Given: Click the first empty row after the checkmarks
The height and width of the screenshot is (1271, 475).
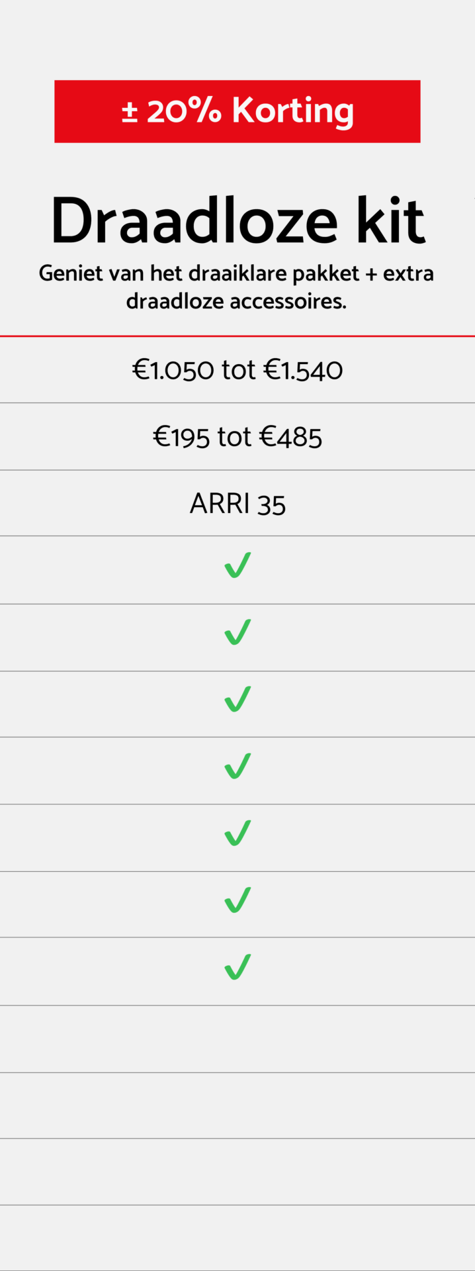Looking at the screenshot, I should click(x=237, y=1039).
